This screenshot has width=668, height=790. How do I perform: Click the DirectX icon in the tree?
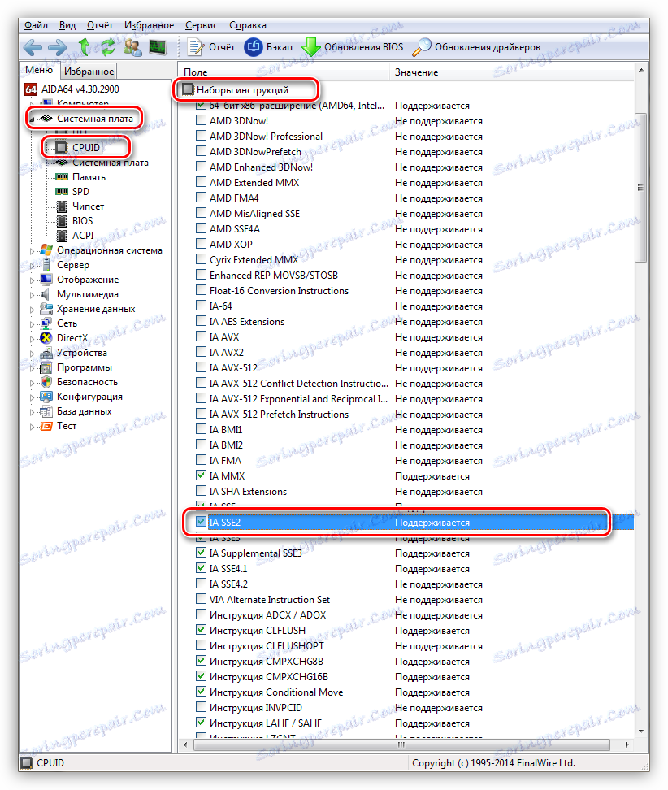point(46,337)
